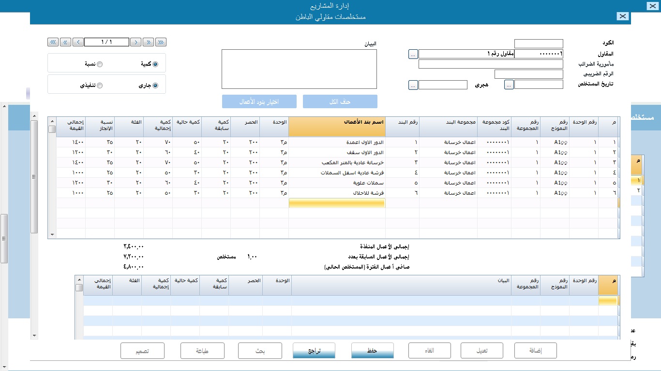Click the تصميم design button
This screenshot has height=371, width=661.
point(143,351)
